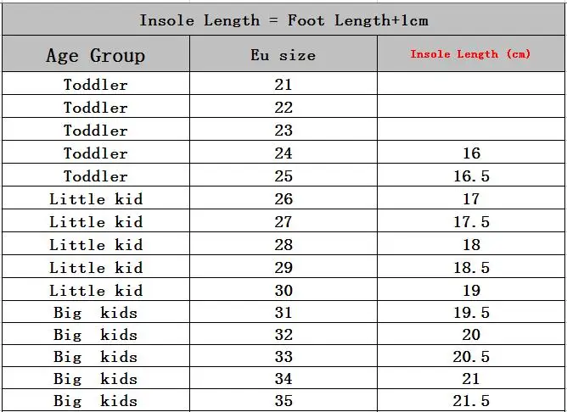Select the cell showing Eu size 23
Screen dimensions: 567x412
point(283,129)
